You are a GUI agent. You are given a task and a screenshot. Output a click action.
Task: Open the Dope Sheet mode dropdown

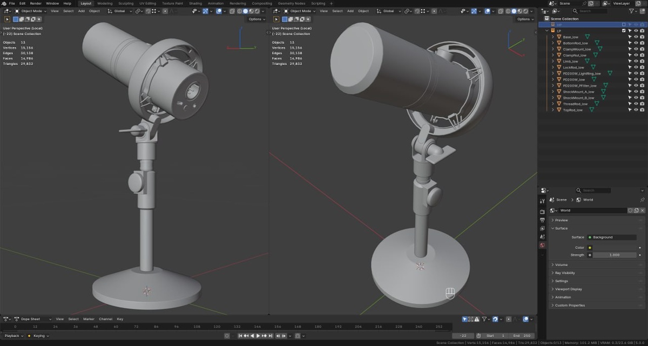click(x=33, y=319)
